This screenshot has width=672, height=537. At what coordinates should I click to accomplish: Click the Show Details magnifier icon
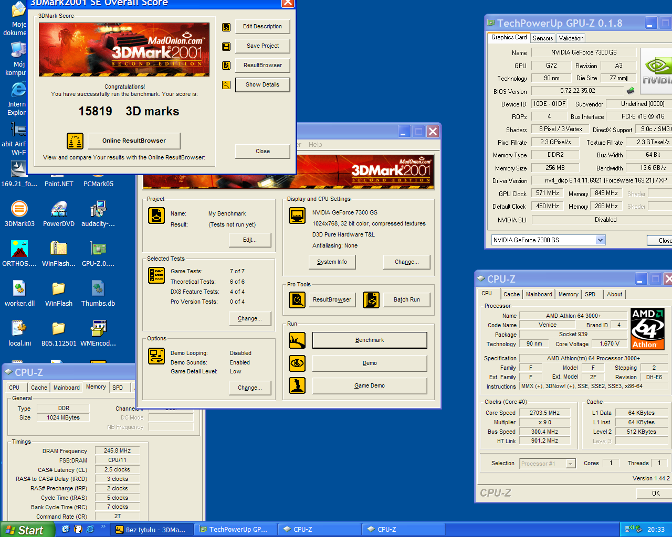(226, 85)
